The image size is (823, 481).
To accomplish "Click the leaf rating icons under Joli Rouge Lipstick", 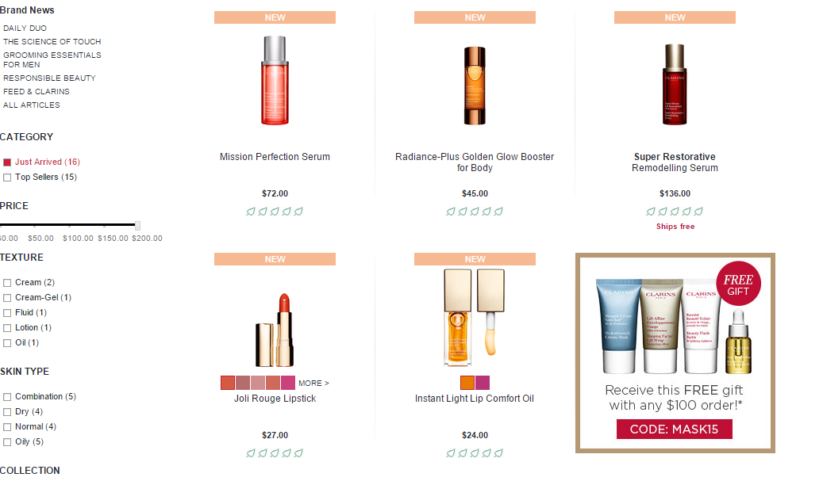I will [275, 453].
